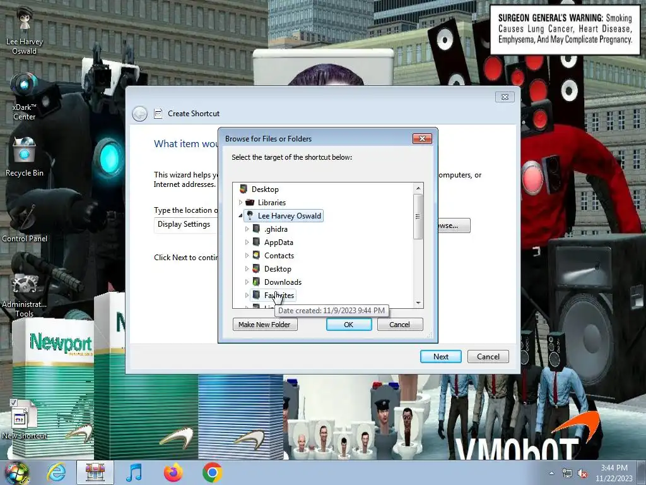Close the Create Shortcut window
The image size is (646, 485).
coord(505,97)
